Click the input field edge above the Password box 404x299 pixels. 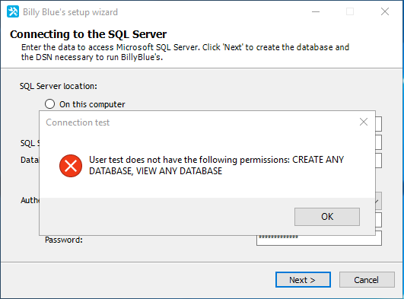tap(379, 220)
